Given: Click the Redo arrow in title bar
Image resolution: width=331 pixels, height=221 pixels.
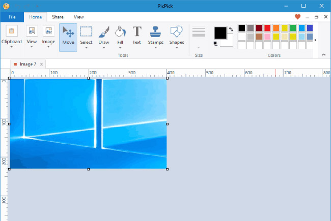Looking at the screenshot, I should click(x=27, y=6).
